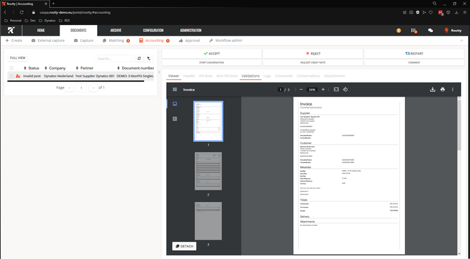Screen dimensions: 470x259
Task: Click the refresh icon beside the search box
Action: 139,58
